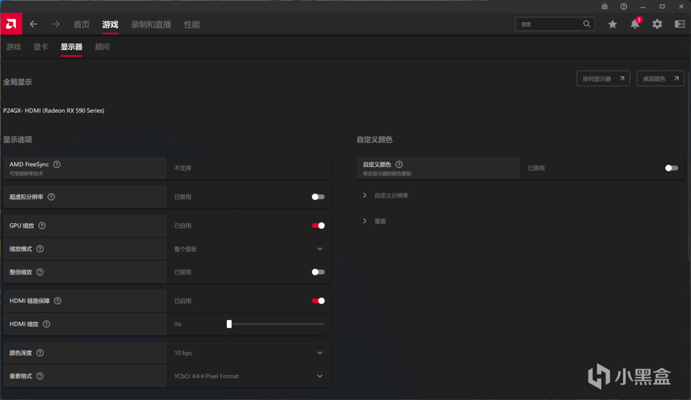This screenshot has height=400, width=691.
Task: Select the 游戏 tab in main navigation
Action: point(110,24)
